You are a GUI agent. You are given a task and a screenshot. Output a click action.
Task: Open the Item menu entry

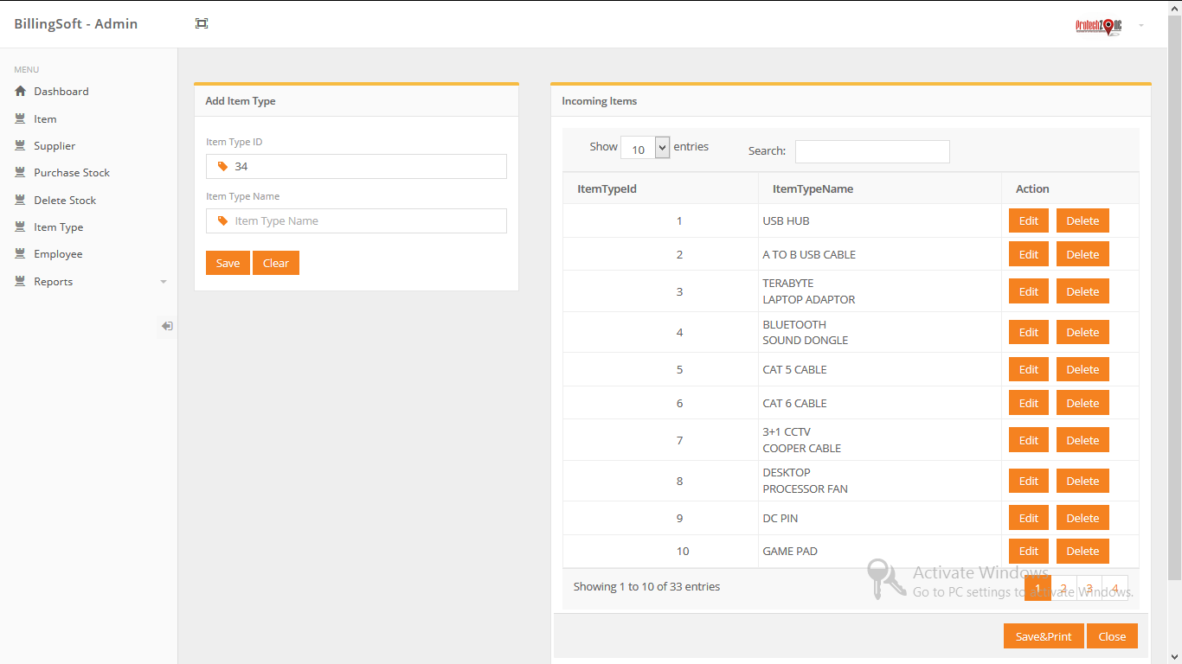(x=45, y=118)
